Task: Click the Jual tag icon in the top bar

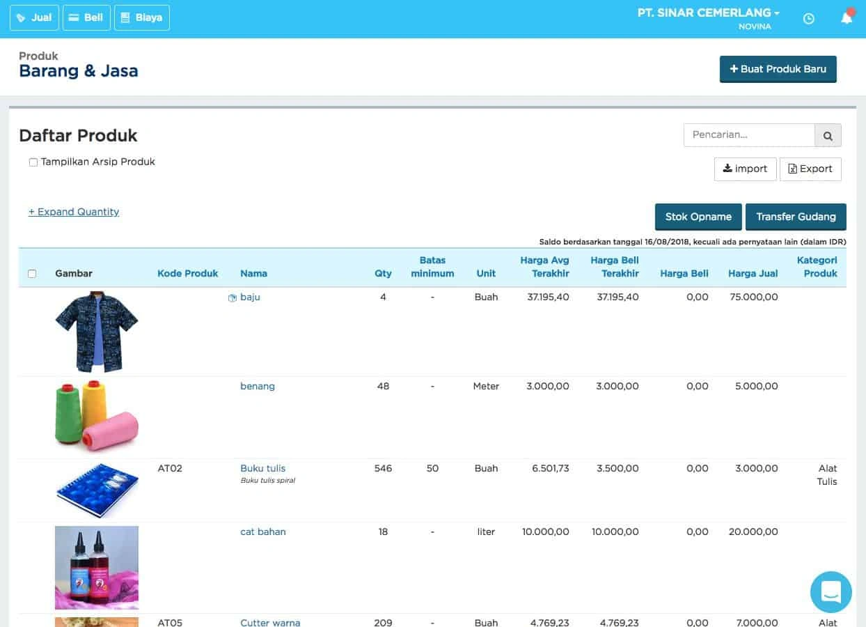Action: [x=22, y=17]
